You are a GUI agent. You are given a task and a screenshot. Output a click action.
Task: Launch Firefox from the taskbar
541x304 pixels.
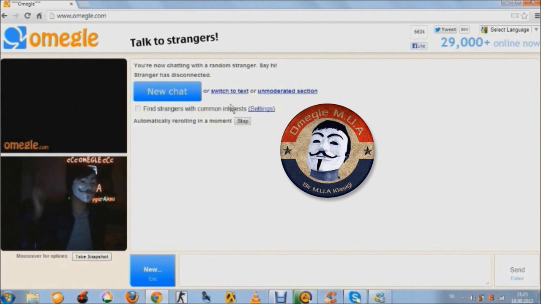click(131, 297)
